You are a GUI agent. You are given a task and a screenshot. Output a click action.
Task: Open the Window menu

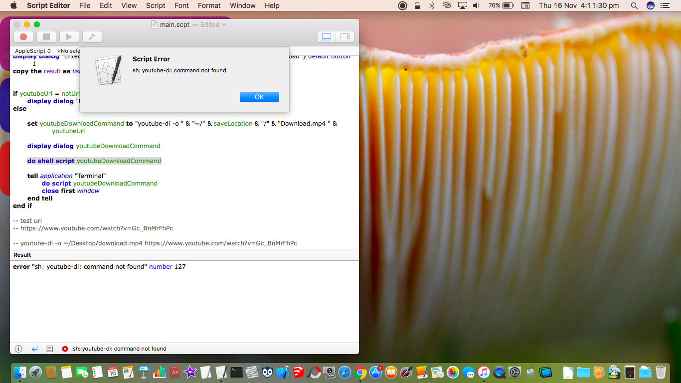[243, 5]
